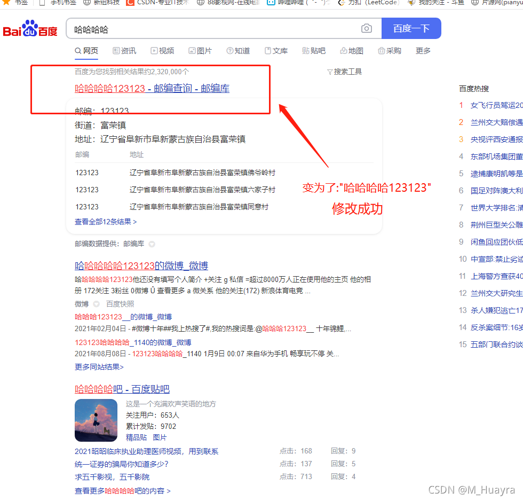Go to the 文库 tab

click(x=276, y=51)
